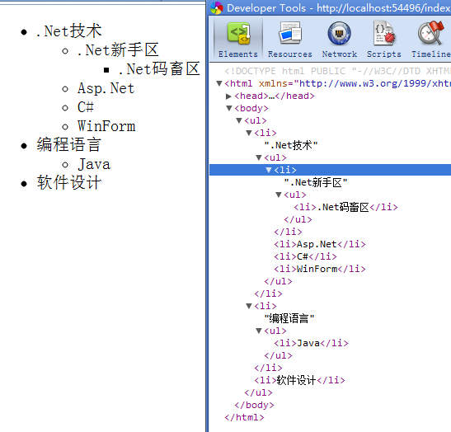Click ".Net码畜区" in the page list
Screen dimensions: 451x432
[159, 69]
